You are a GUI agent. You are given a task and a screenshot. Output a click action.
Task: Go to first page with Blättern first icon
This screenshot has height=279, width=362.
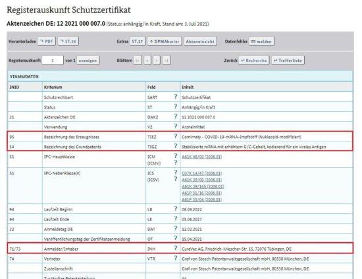pyautogui.click(x=138, y=61)
